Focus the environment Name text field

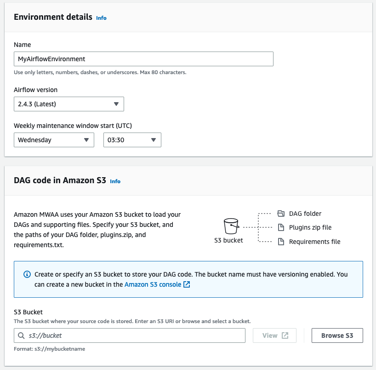click(x=143, y=59)
